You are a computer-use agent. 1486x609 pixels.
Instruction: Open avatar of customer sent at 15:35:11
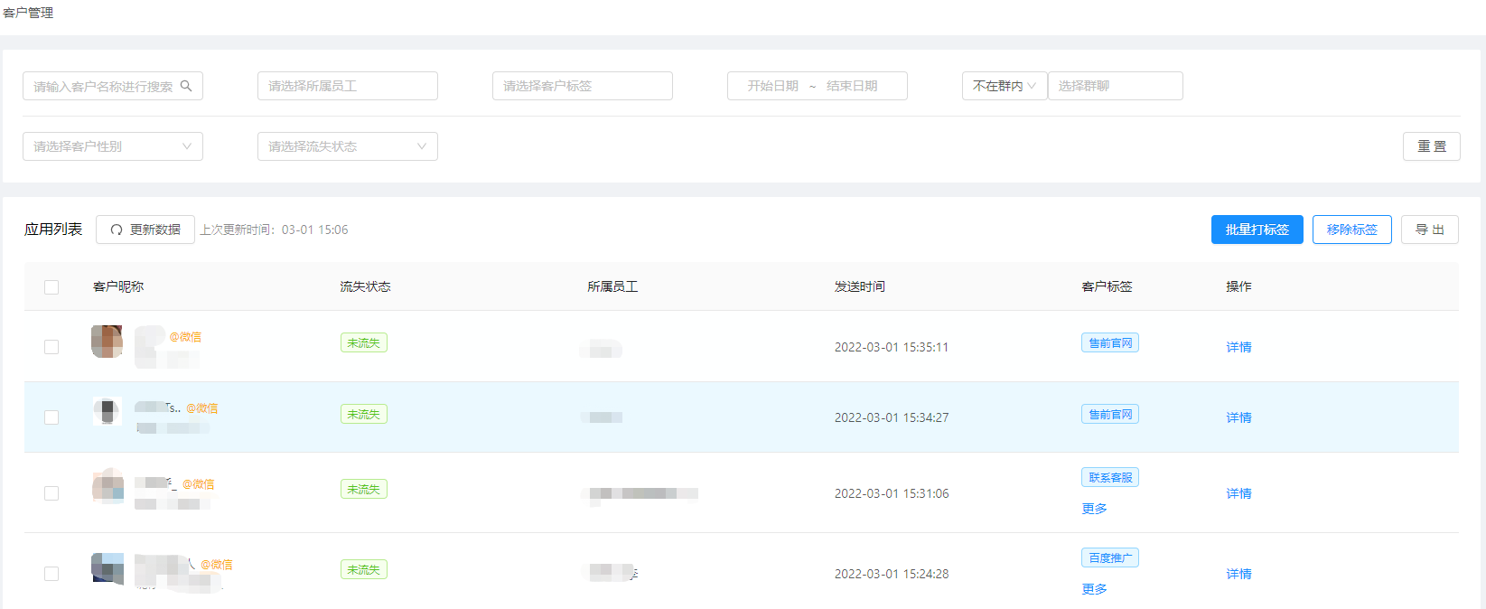tap(107, 342)
